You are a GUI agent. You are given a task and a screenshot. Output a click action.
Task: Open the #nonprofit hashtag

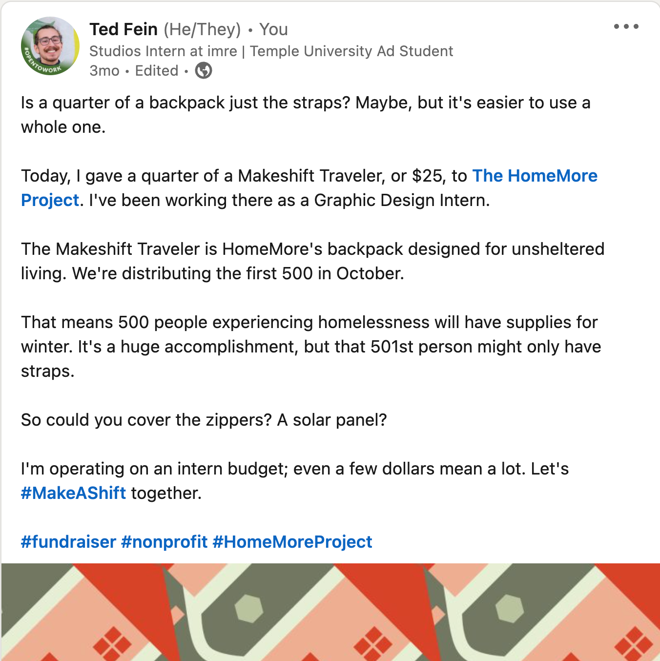coord(164,542)
